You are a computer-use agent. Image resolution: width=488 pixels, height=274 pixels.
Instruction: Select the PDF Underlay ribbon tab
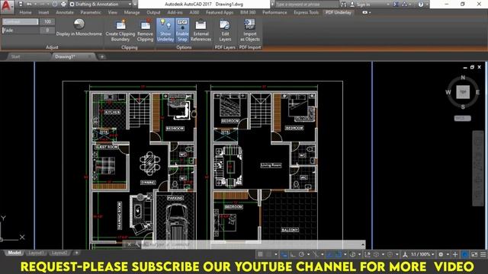click(x=339, y=12)
